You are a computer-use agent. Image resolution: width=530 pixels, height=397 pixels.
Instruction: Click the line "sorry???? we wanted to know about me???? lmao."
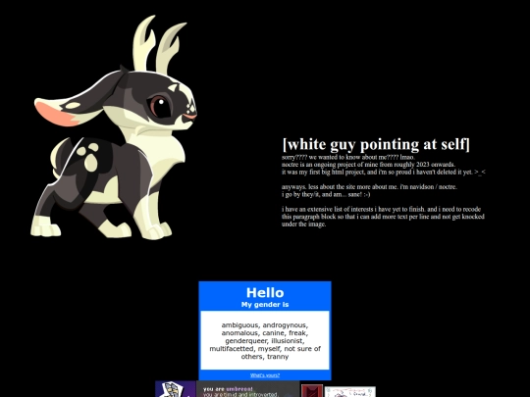(x=348, y=157)
